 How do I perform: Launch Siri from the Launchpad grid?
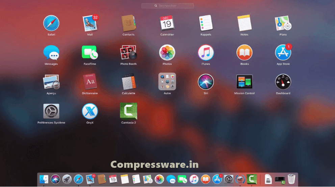point(206,82)
